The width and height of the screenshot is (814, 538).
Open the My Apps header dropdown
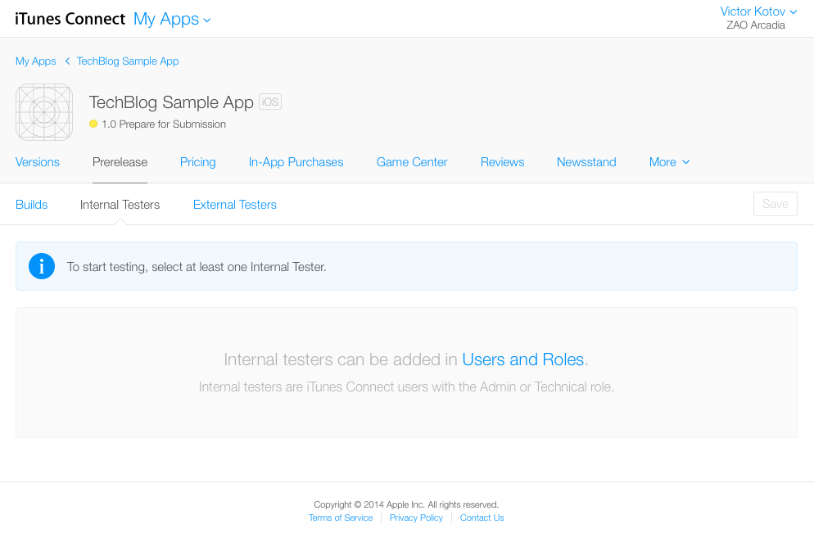172,20
